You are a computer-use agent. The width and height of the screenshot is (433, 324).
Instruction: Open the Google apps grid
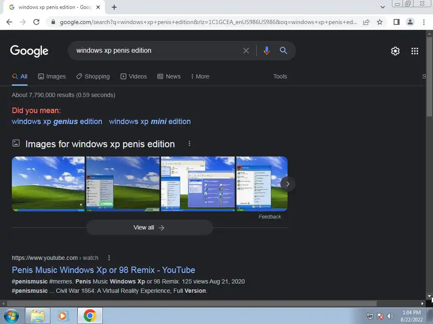point(415,51)
